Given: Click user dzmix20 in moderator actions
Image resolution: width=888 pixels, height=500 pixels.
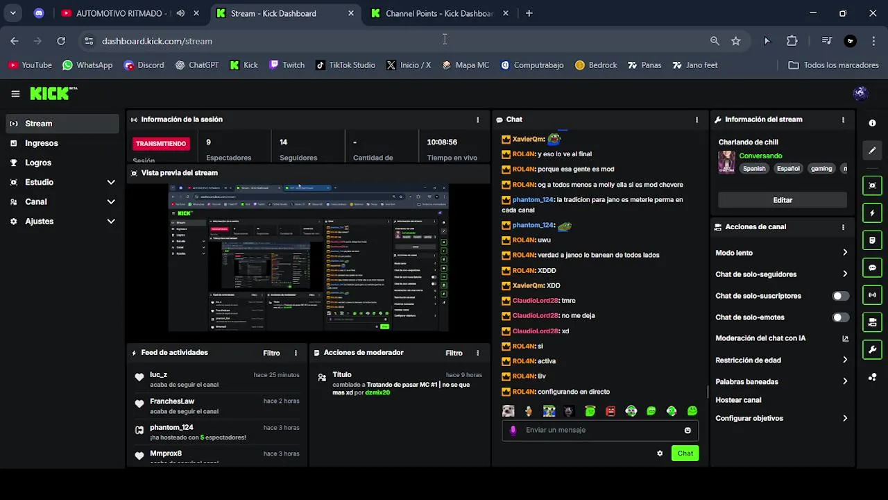Looking at the screenshot, I should (x=377, y=393).
